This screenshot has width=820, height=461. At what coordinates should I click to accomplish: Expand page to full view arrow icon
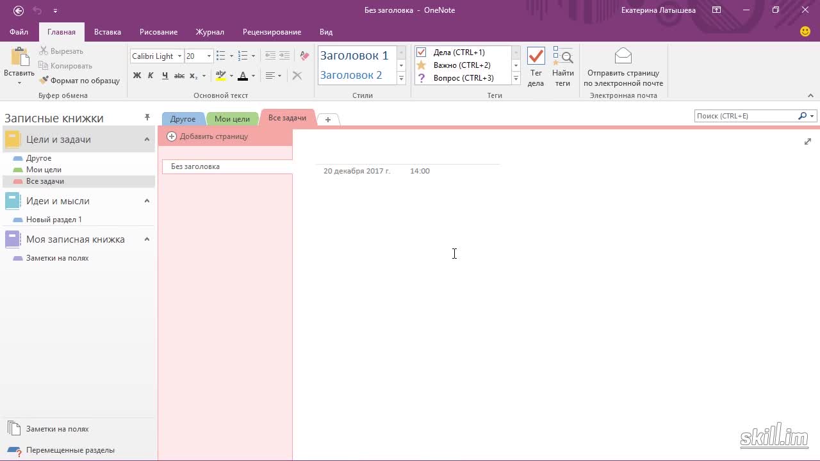click(808, 142)
